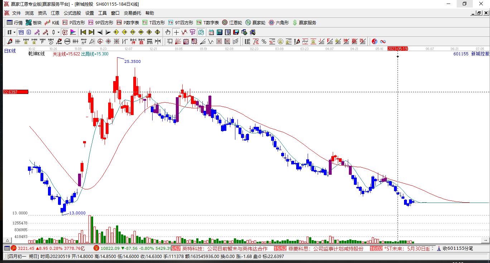490x263 pixels.
Task: Open the calculator icon
Action: tap(219, 32)
